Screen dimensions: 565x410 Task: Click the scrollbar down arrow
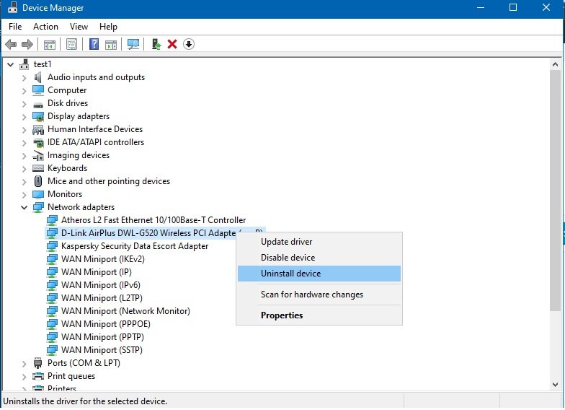click(x=555, y=385)
